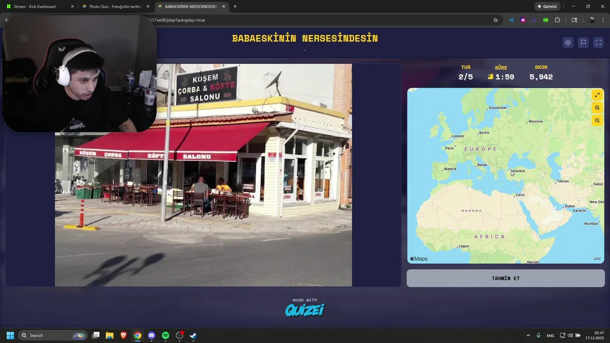The height and width of the screenshot is (343, 610).
Task: Open Steam from the taskbar
Action: tap(193, 335)
